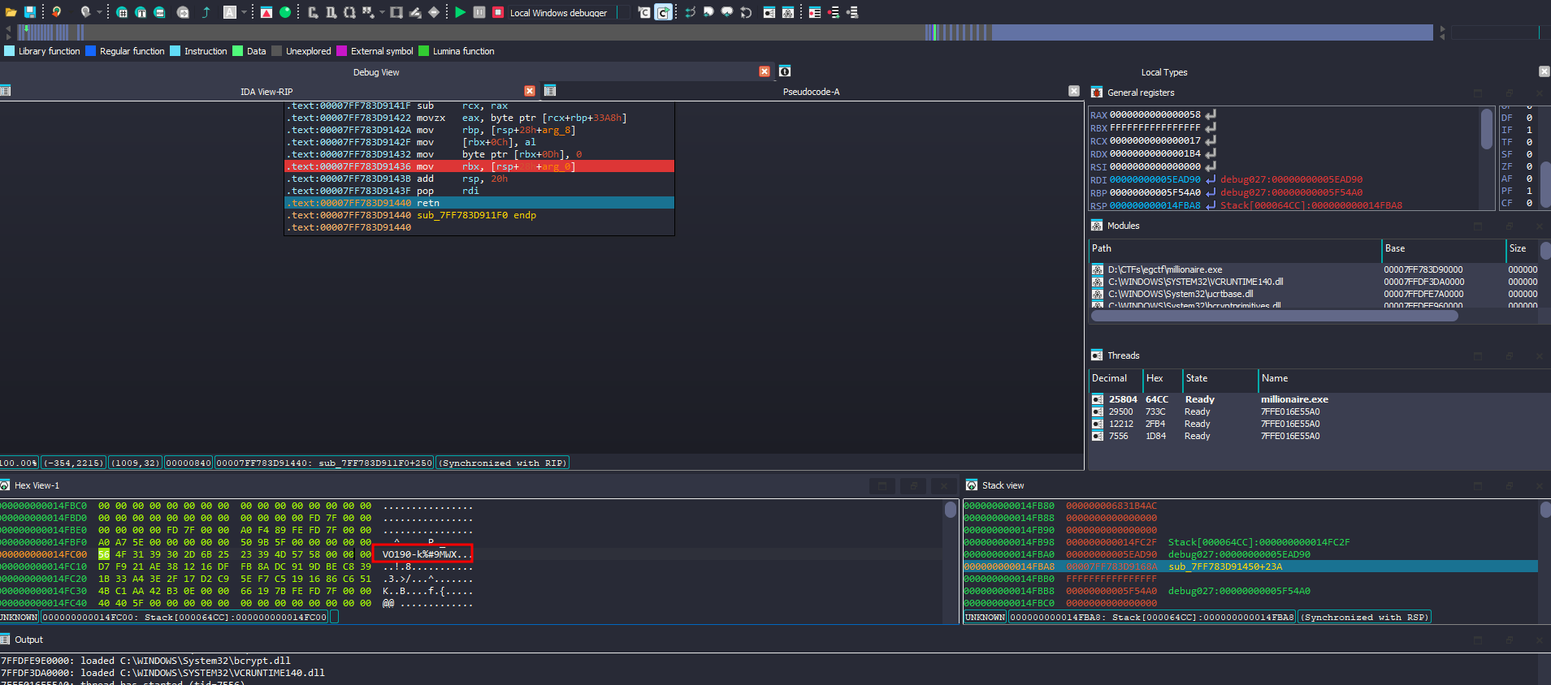
Task: Switch to the Pseudocode-A tab
Action: point(811,92)
